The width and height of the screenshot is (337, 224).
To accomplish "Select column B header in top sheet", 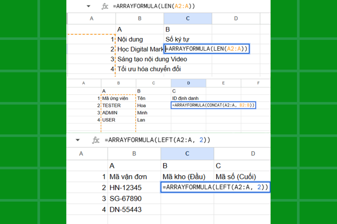I will pyautogui.click(x=140, y=18).
